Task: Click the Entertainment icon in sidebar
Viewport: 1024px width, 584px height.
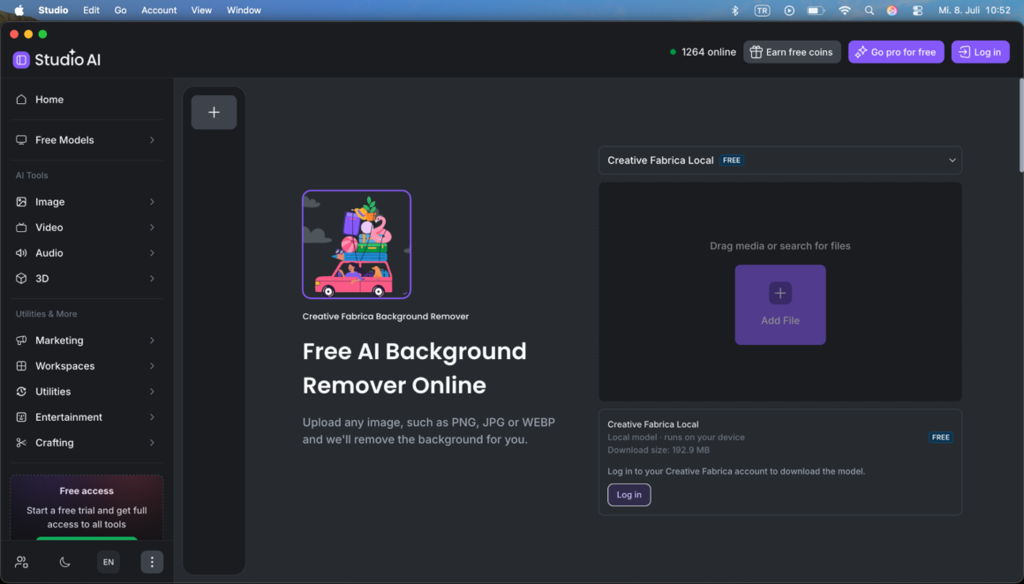Action: 21,416
